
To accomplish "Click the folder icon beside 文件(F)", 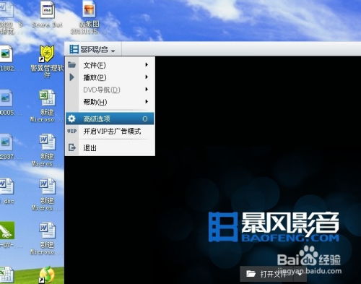I will [x=72, y=65].
